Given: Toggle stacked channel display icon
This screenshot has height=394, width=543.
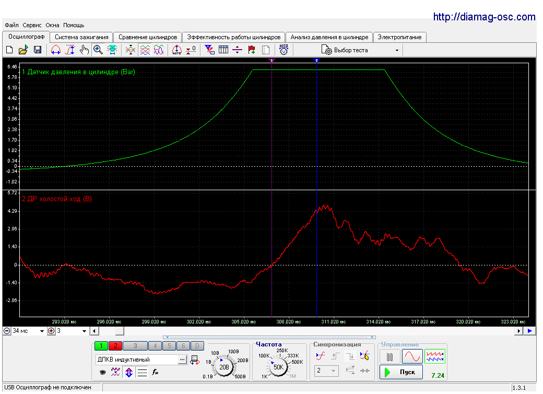Looking at the screenshot, I should tap(145, 50).
